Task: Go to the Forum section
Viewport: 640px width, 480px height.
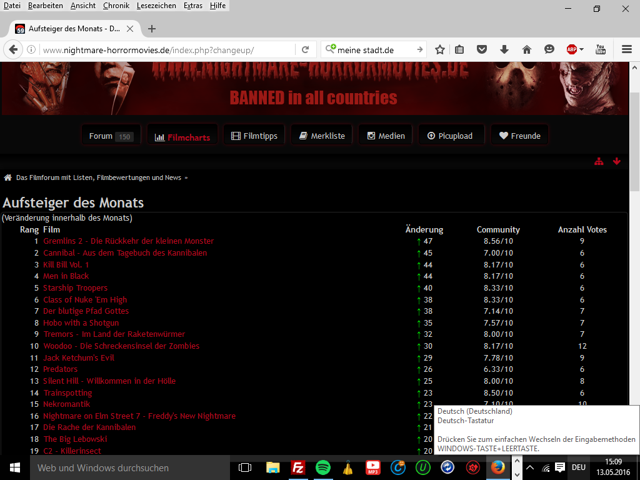Action: coord(111,136)
